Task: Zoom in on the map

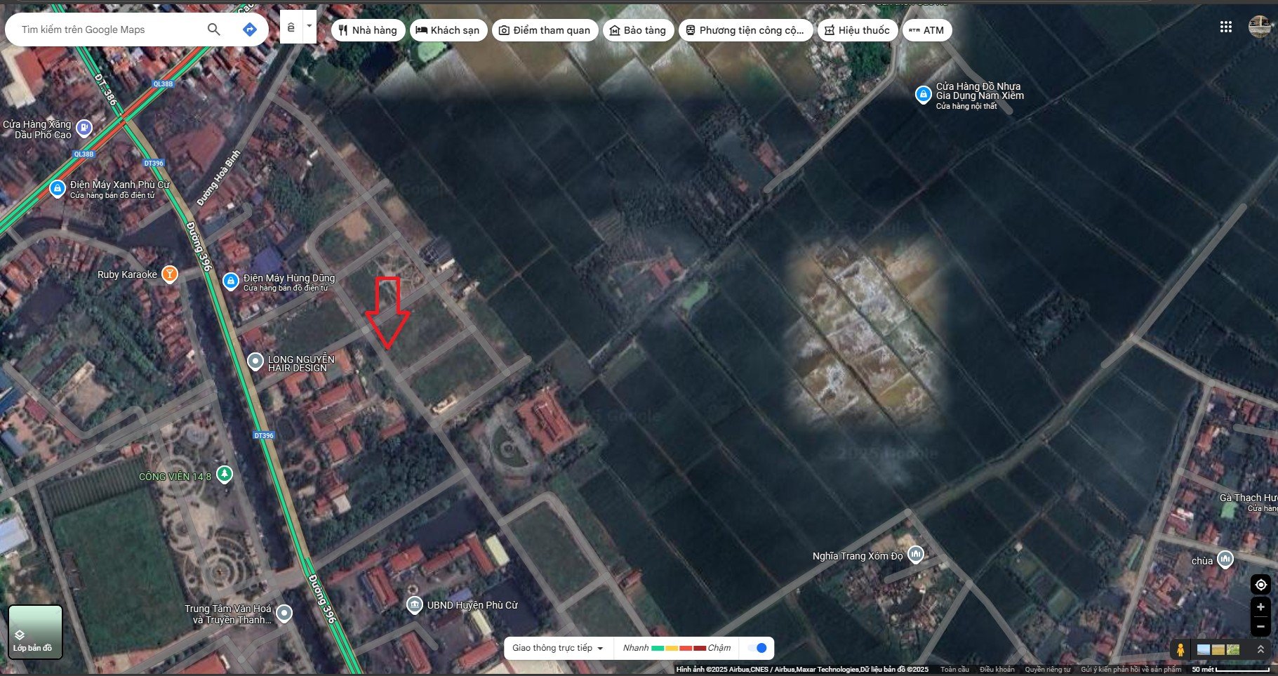Action: coord(1260,607)
